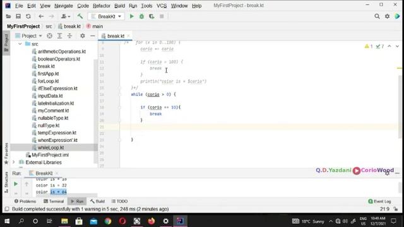The width and height of the screenshot is (404, 227).
Task: Open the Terminal tool window
Action: [x=54, y=201]
